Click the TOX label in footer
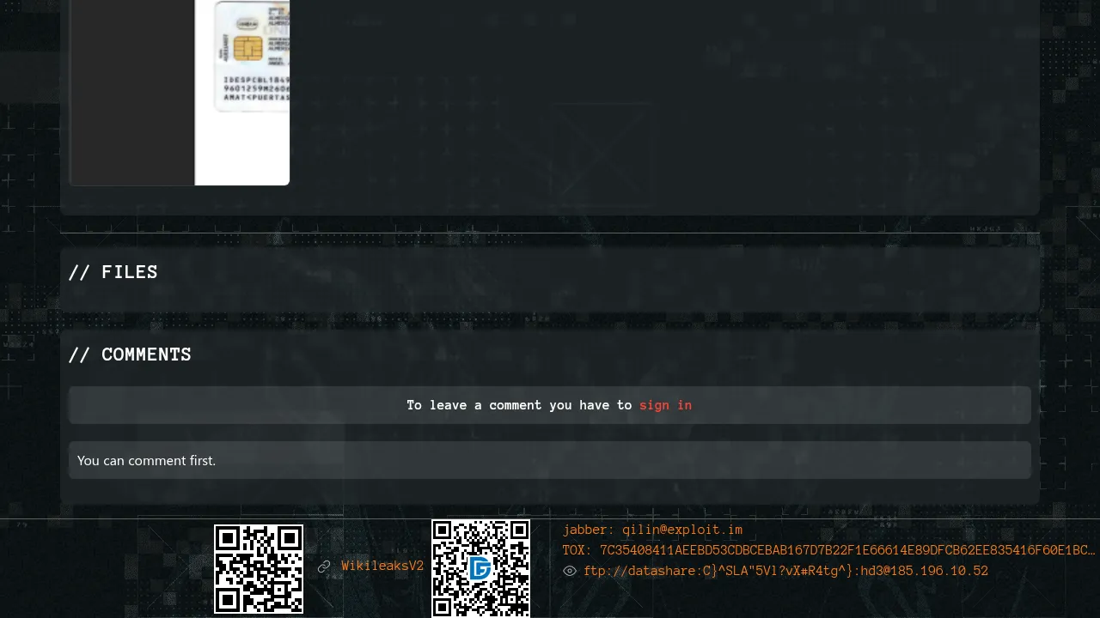The image size is (1100, 618). pos(577,550)
